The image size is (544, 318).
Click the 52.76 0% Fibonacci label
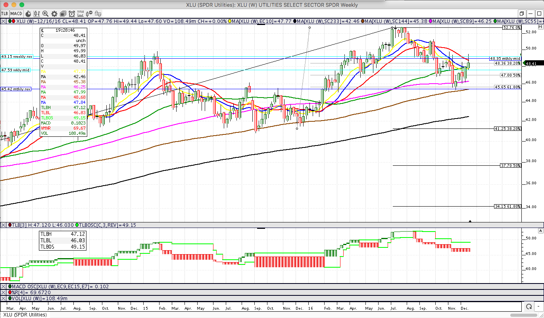[511, 28]
